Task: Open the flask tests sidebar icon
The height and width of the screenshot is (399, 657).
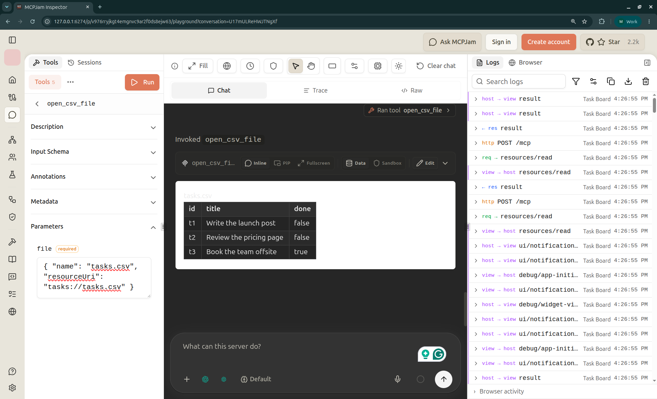Action: (12, 175)
